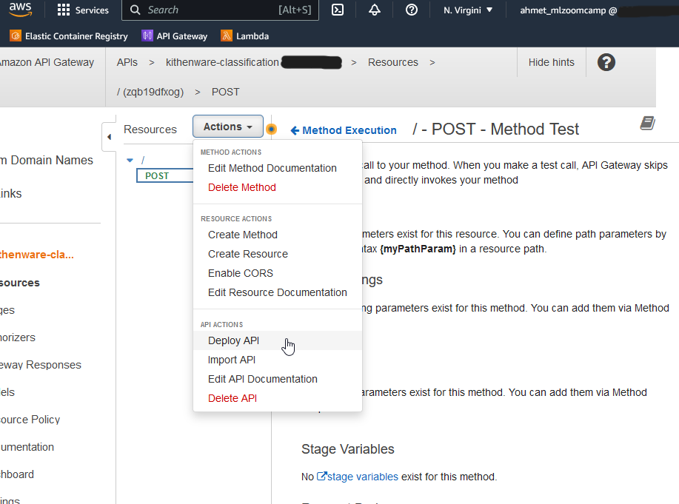Open Dashboard in the left sidebar
Viewport: 679px width, 504px height.
tap(17, 474)
